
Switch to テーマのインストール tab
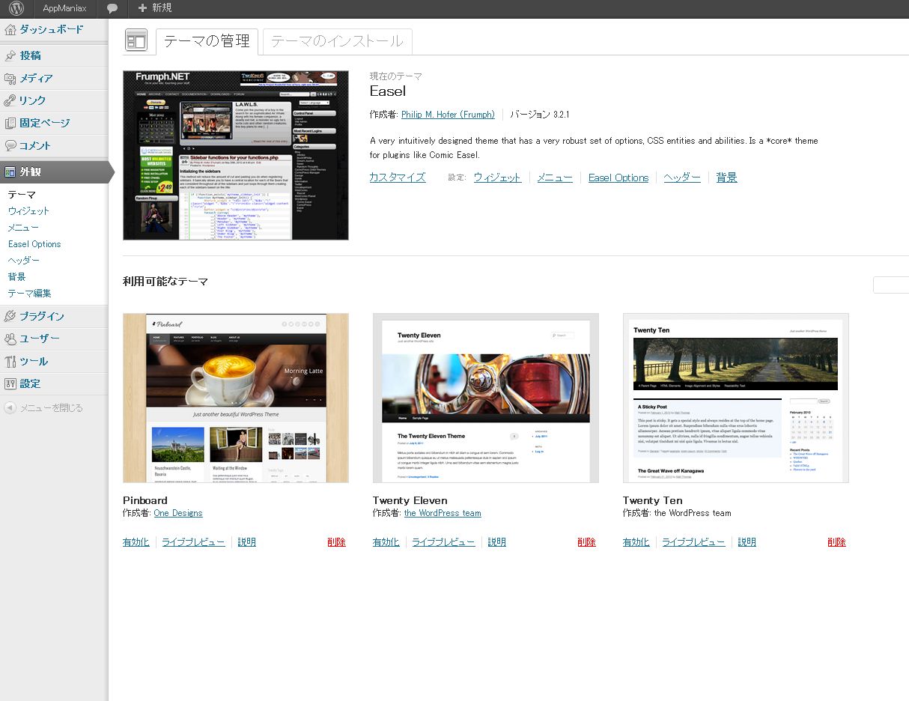[337, 41]
